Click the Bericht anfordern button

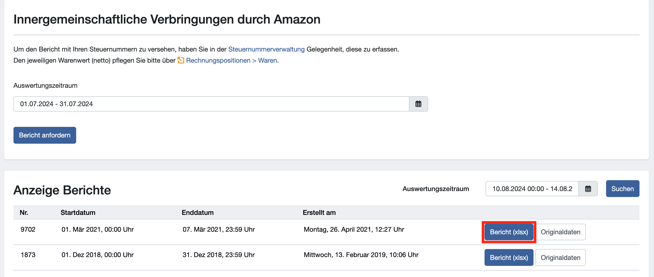click(45, 135)
